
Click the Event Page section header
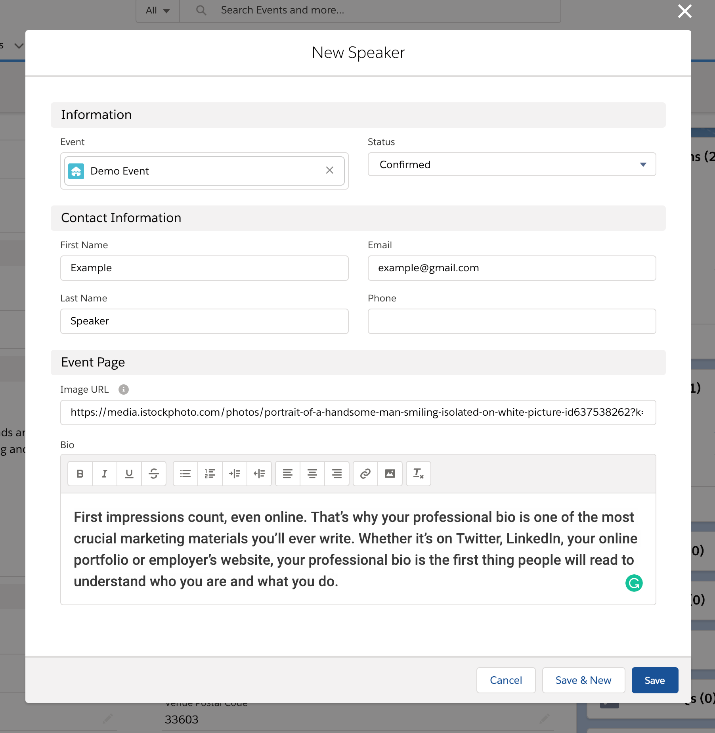(x=358, y=363)
